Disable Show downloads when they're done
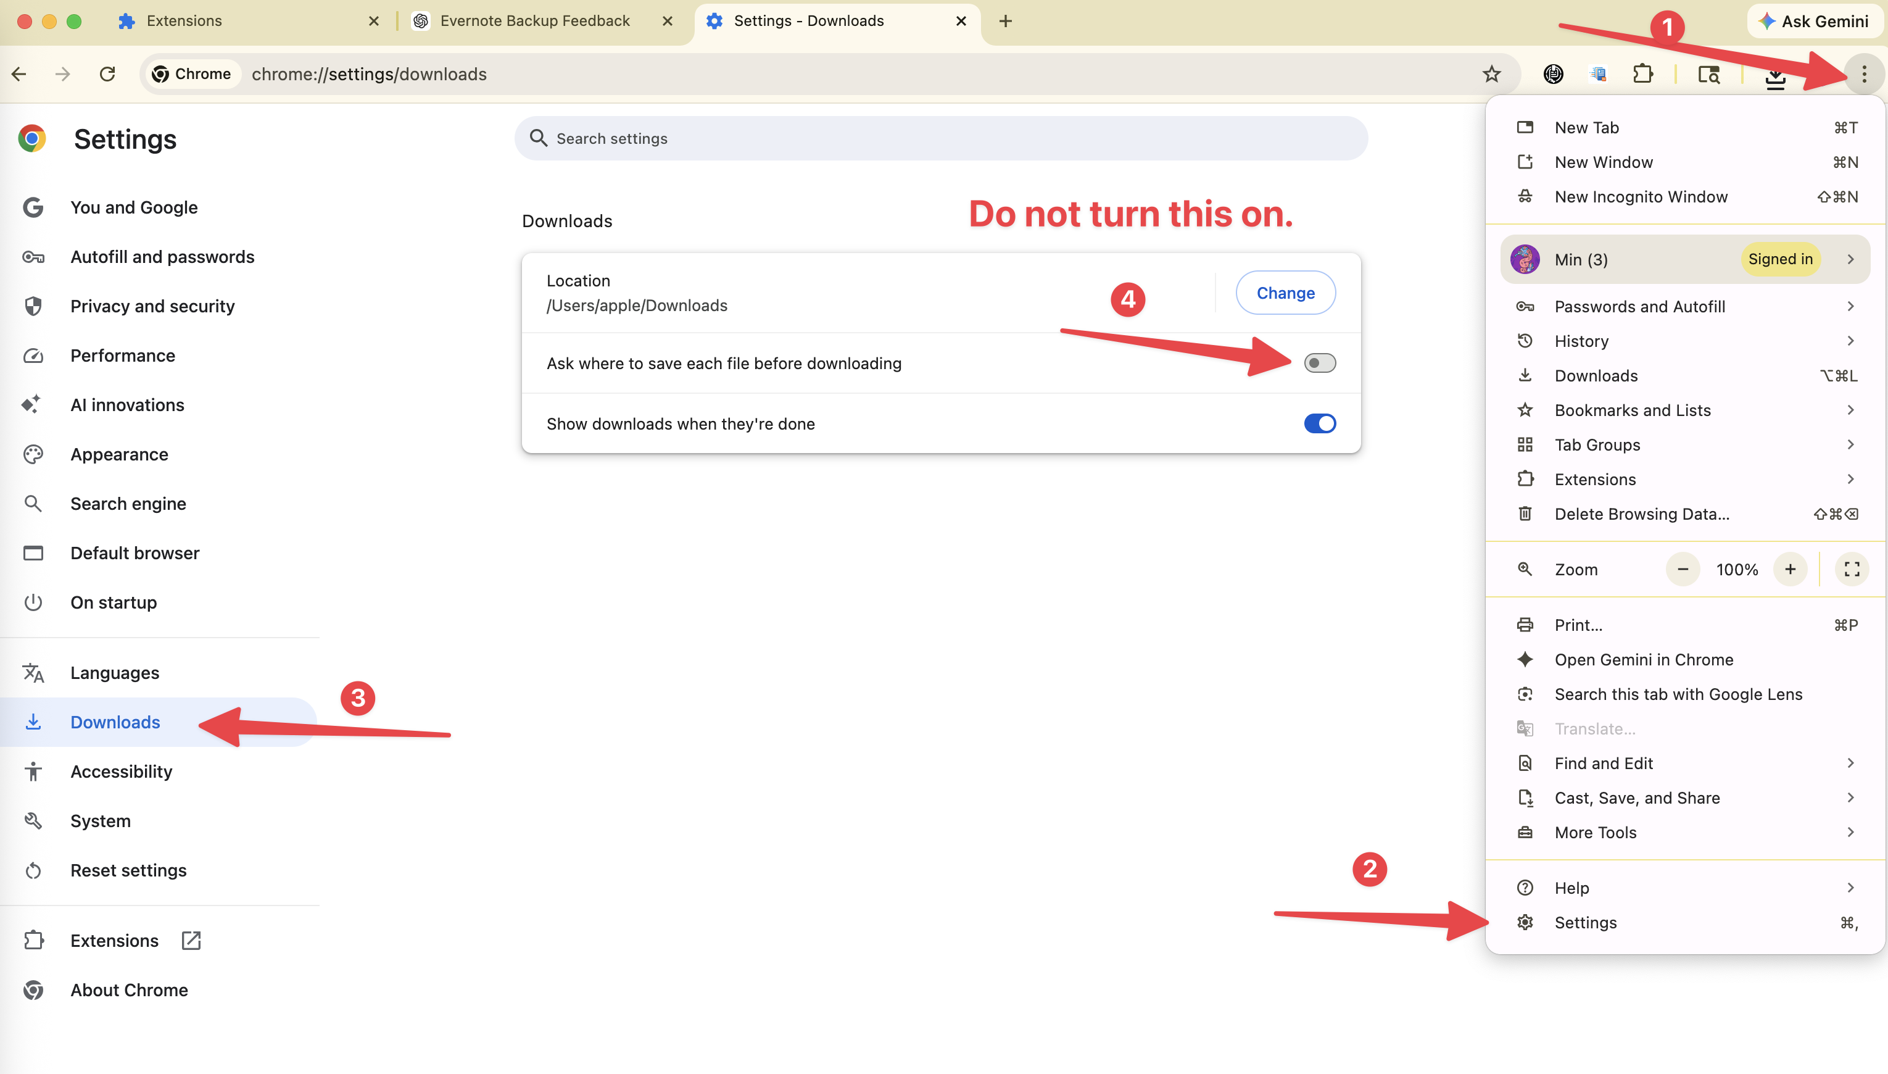The height and width of the screenshot is (1074, 1888). coord(1319,423)
